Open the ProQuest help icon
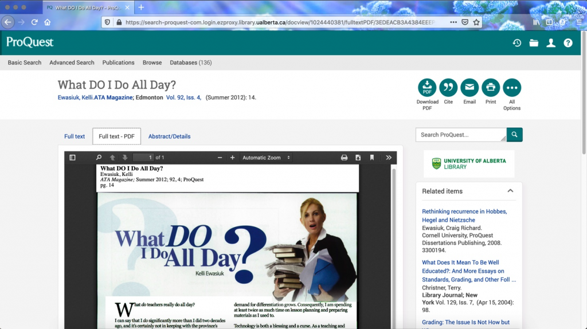587x329 pixels. point(568,43)
